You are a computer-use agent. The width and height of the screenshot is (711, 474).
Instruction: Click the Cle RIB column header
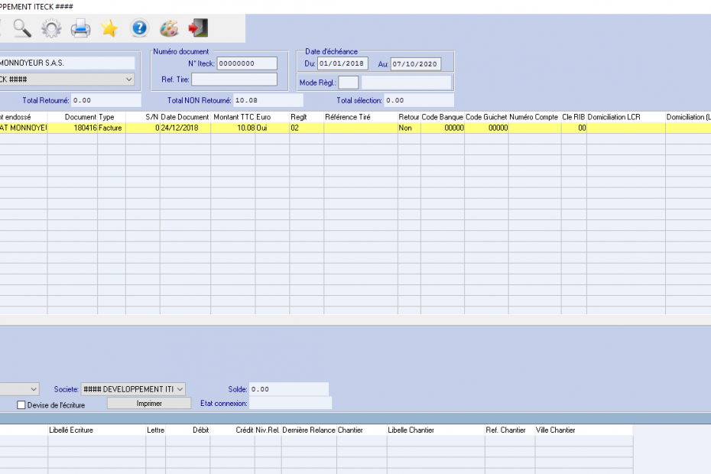[574, 117]
